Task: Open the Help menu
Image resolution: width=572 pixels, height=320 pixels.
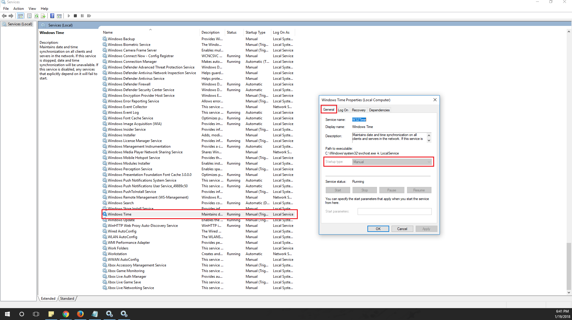Action: (x=44, y=9)
